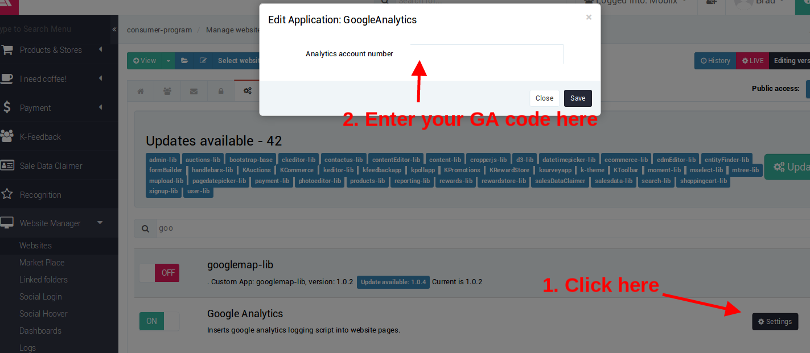Open the cogs icon tab
This screenshot has height=353, width=810.
(x=248, y=91)
